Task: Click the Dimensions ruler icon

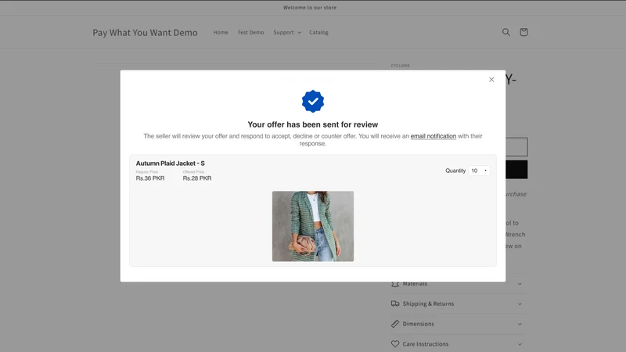Action: click(395, 324)
